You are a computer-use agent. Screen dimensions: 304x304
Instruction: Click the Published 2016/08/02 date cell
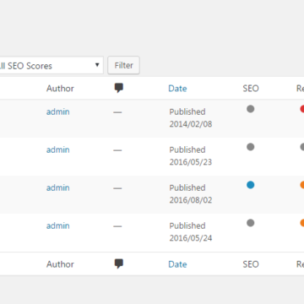[191, 193]
